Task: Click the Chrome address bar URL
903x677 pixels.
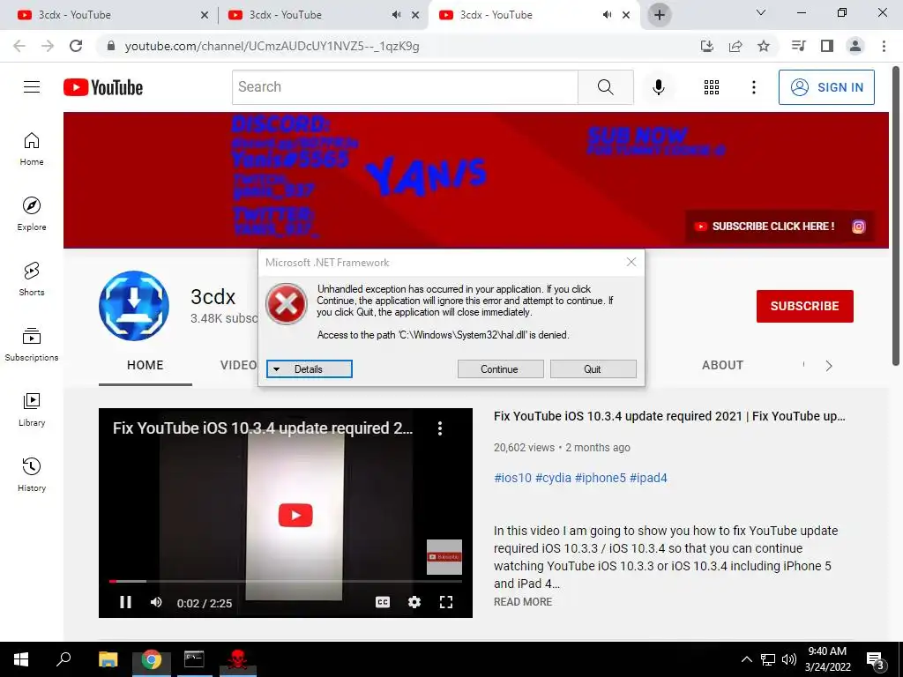Action: point(272,46)
